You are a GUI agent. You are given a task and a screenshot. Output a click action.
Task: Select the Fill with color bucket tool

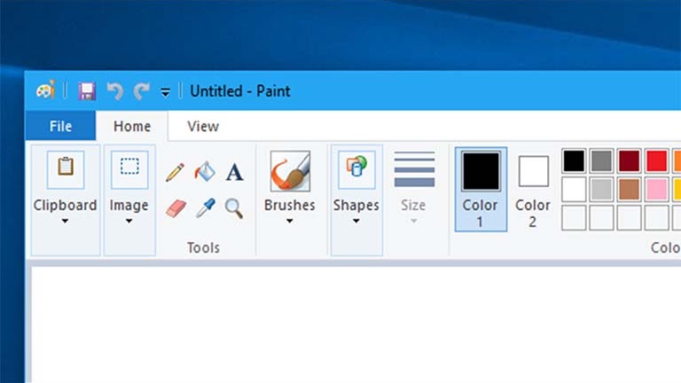[205, 171]
